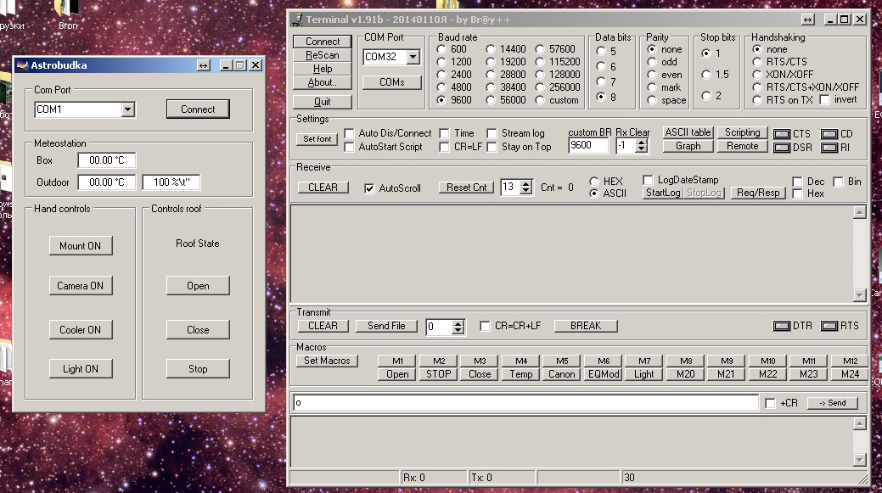The width and height of the screenshot is (882, 493).
Task: Click the CTS status indicator
Action: [781, 134]
